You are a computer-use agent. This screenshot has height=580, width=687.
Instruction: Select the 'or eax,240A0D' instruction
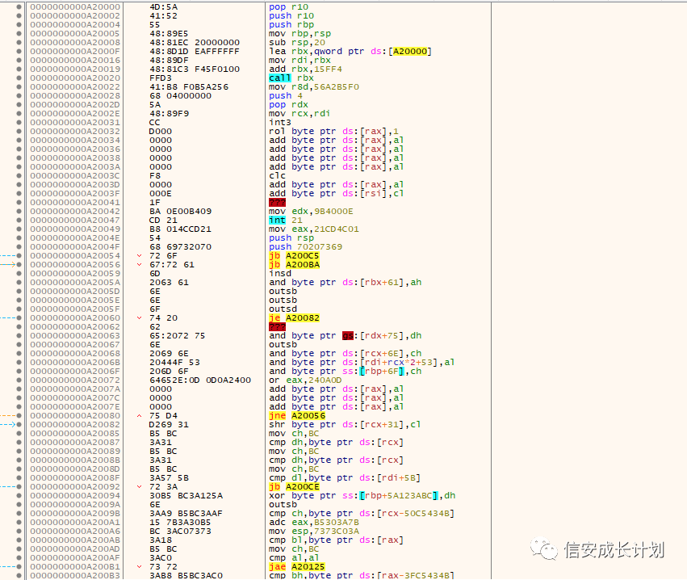click(x=305, y=380)
